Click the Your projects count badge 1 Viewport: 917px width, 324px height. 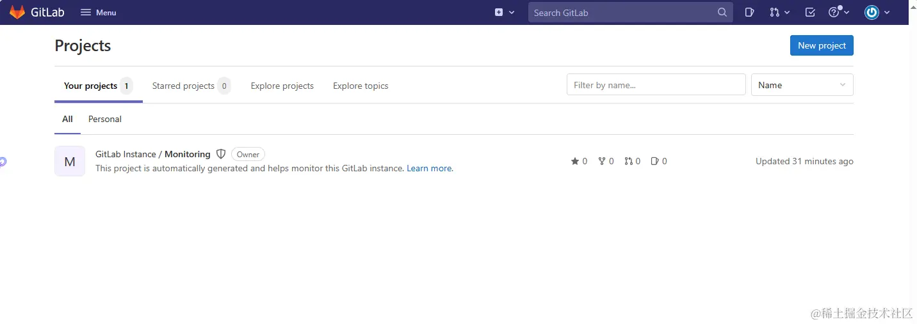coord(126,86)
